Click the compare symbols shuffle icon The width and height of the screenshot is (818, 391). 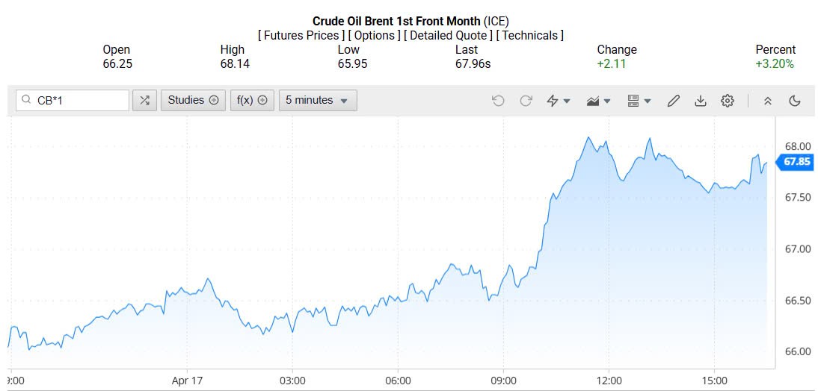tap(144, 100)
